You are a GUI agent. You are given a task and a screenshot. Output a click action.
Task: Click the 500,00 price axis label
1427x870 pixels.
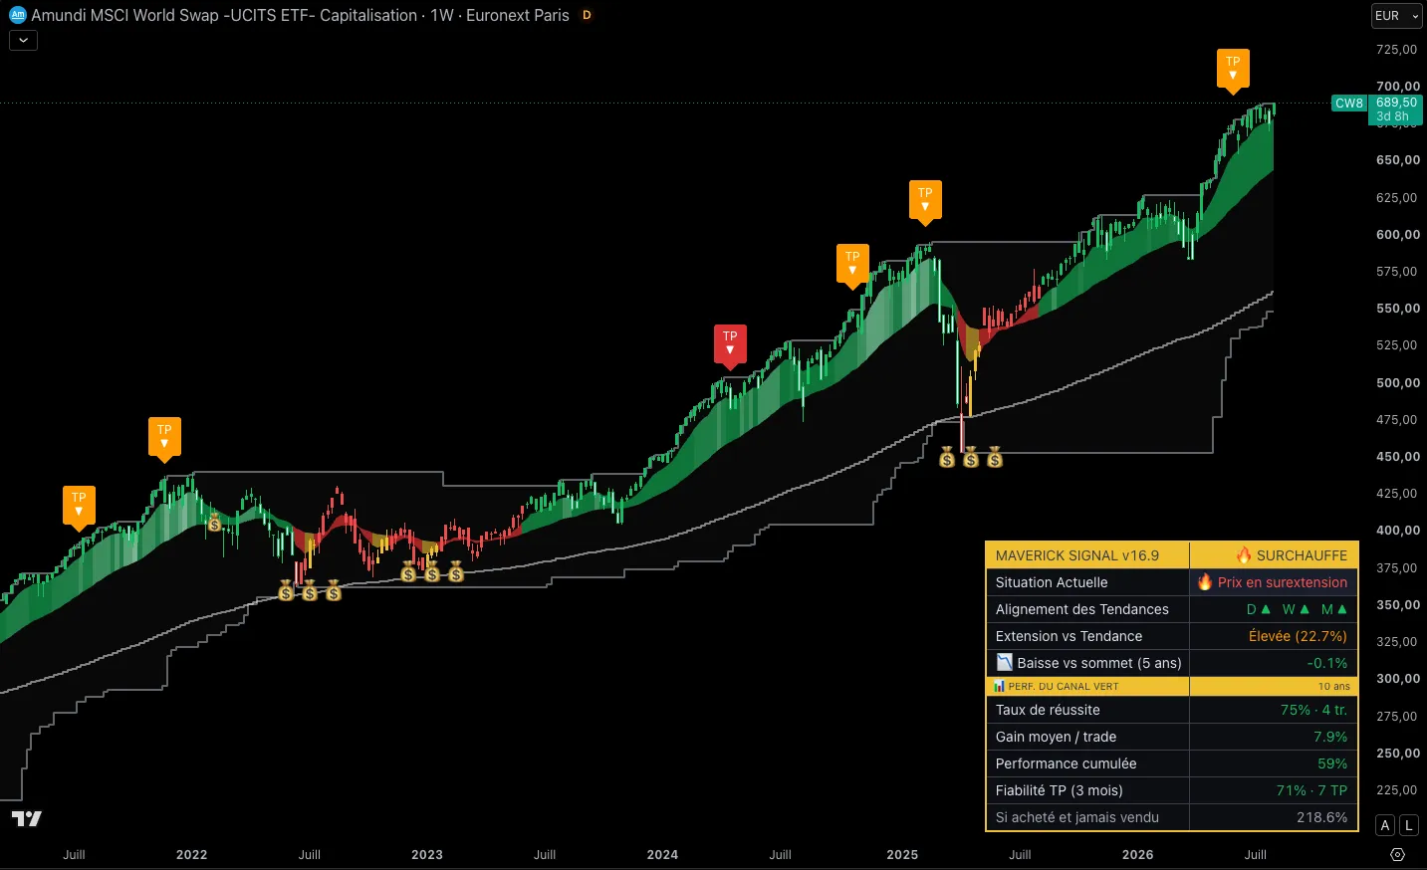1398,382
